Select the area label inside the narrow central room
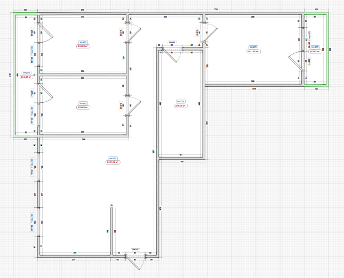Screen dimensions: 344x278 (x=181, y=105)
